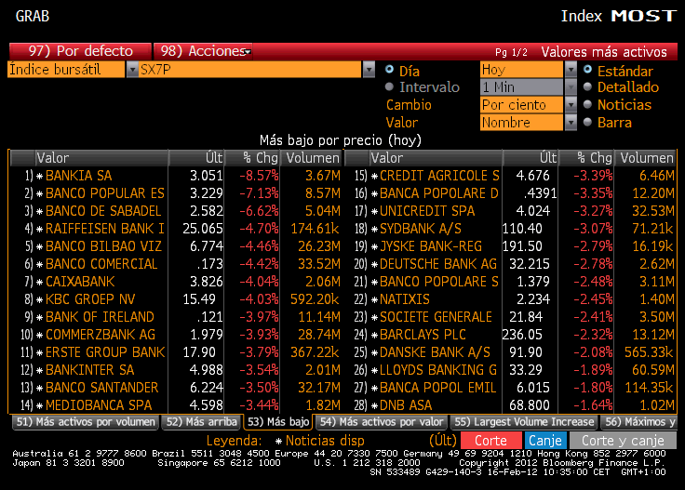Image resolution: width=685 pixels, height=490 pixels.
Task: Click news asterisk beside RAIFFEISEN BANK I
Action: point(39,229)
